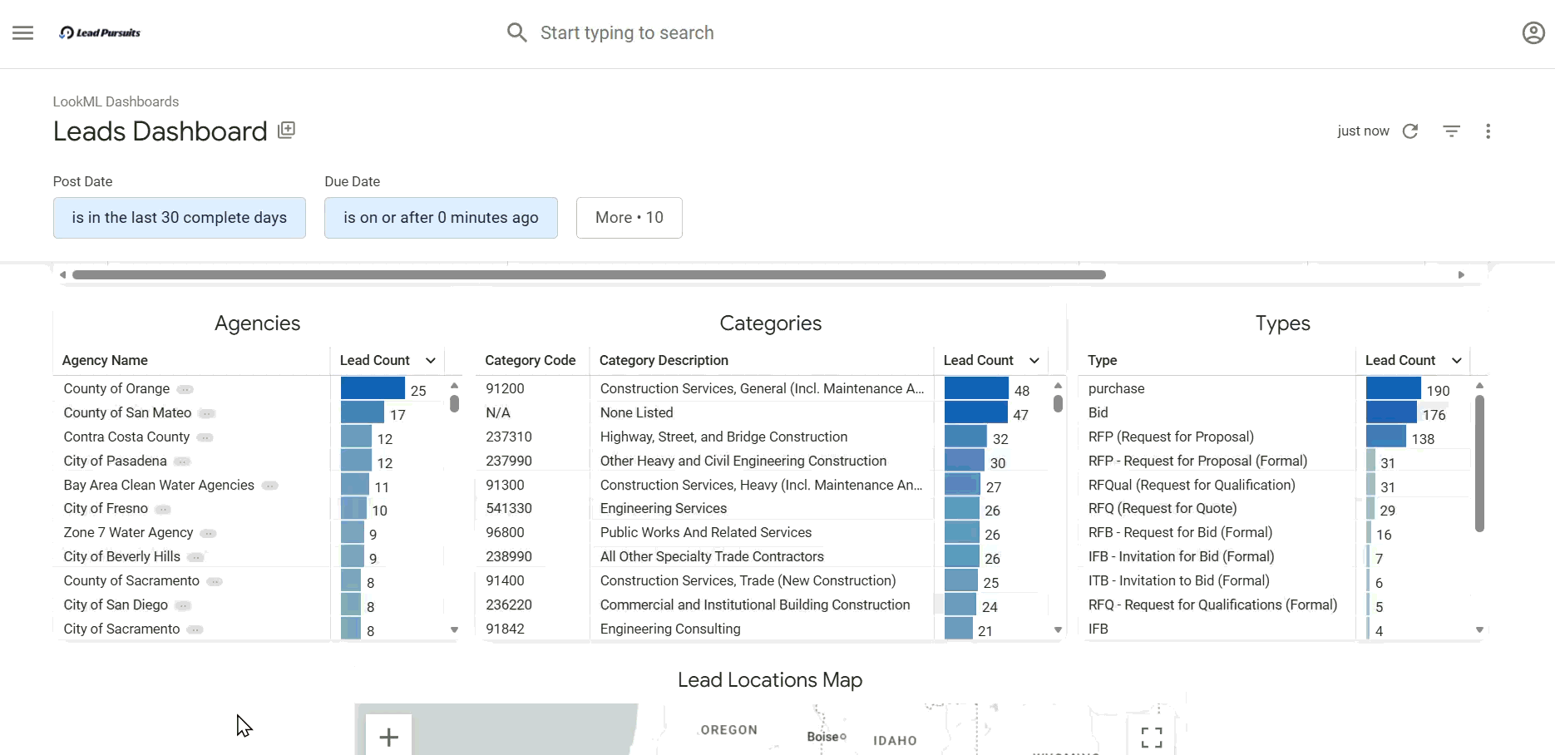Click the Agency Name column header

tap(105, 360)
